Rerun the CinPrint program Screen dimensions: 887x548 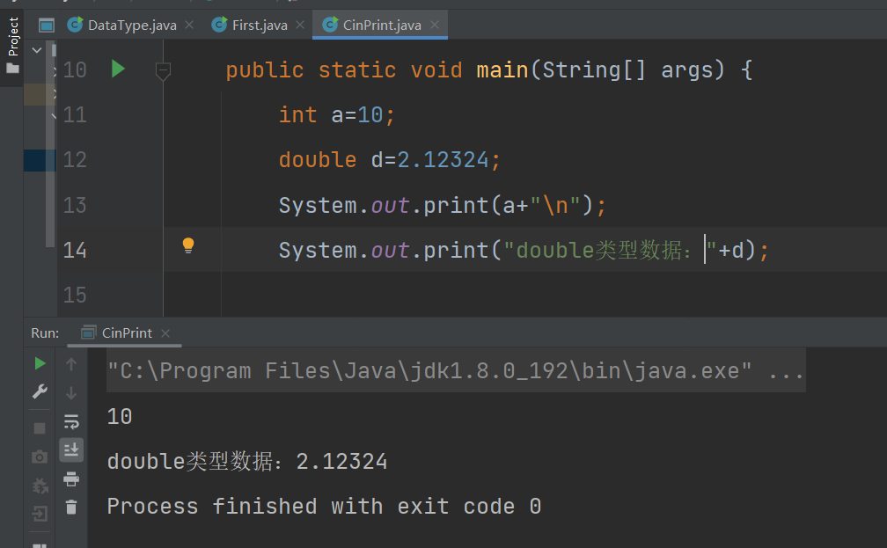click(x=40, y=364)
